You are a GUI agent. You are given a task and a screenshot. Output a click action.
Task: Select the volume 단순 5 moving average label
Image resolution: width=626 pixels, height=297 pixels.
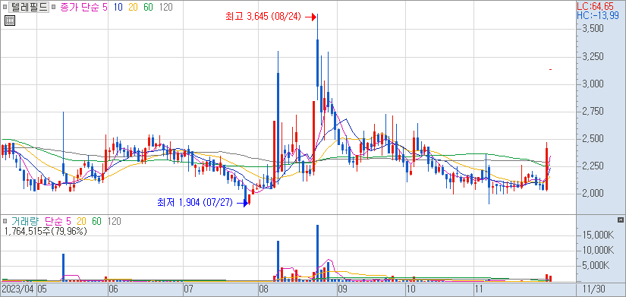point(58,221)
